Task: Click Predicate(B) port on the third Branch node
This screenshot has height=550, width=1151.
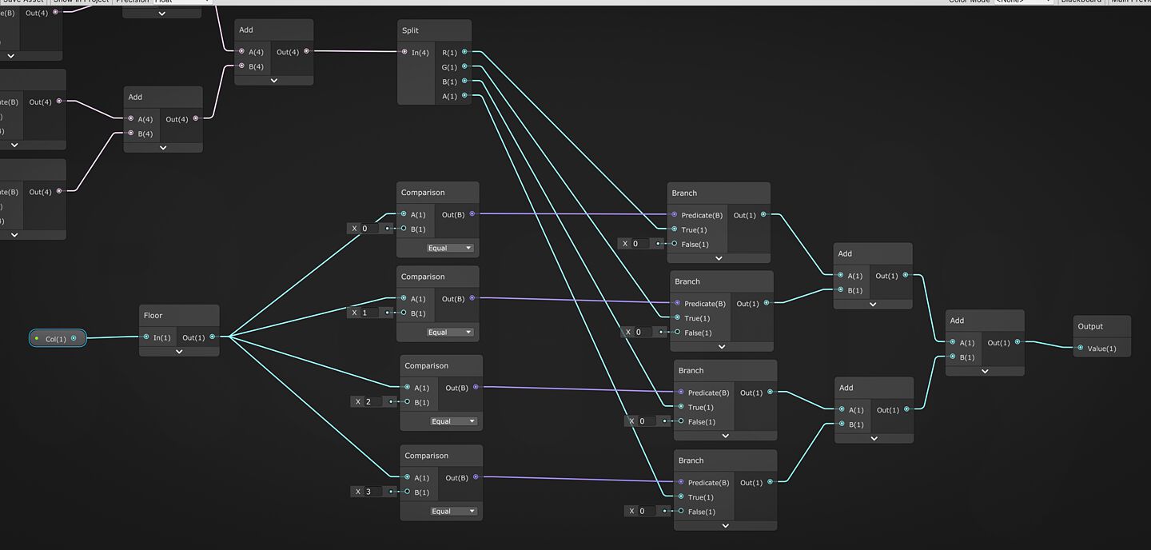Action: point(680,392)
